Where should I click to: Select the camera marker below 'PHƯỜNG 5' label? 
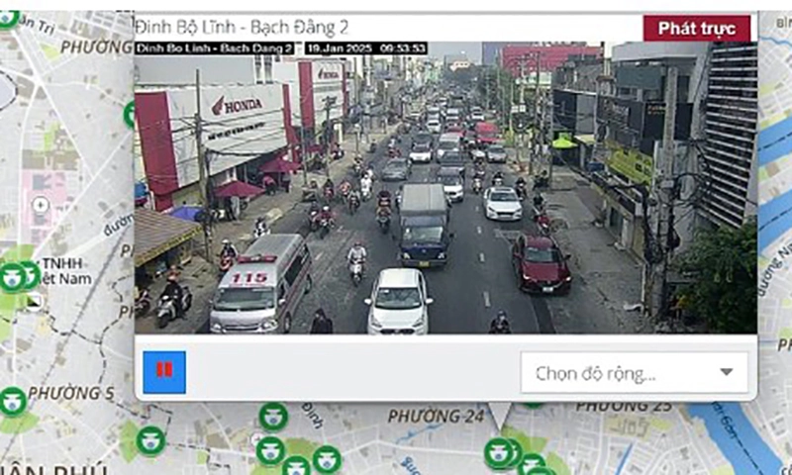coord(13,402)
